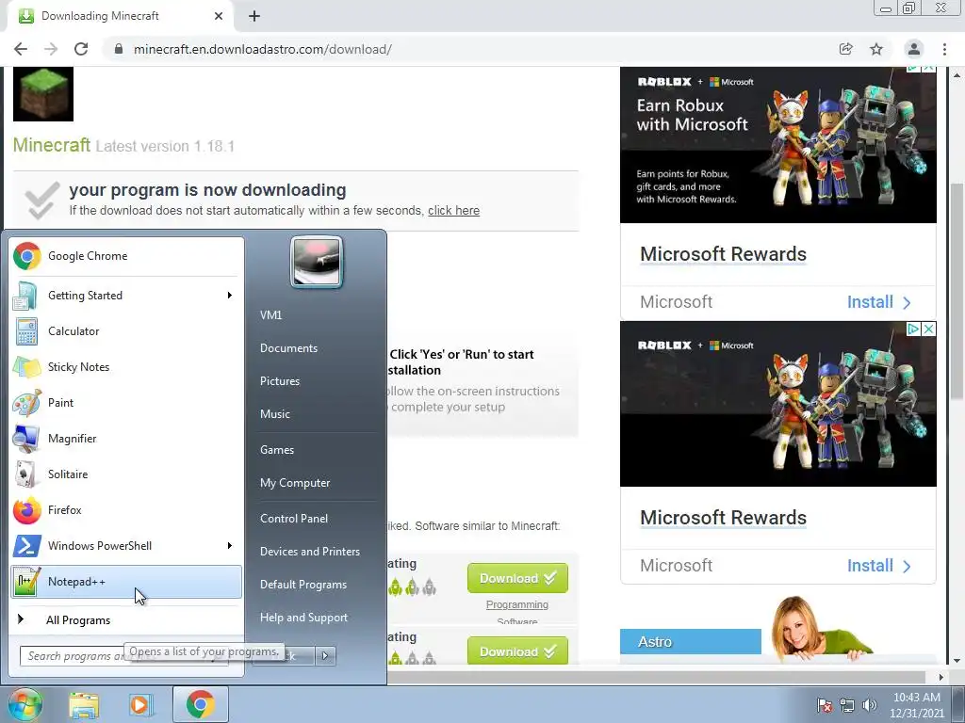Click Install in lower Microsoft Rewards ad

coord(879,566)
